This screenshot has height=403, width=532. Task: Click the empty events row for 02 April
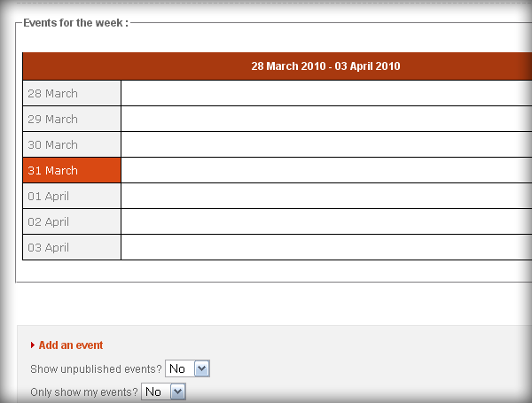click(325, 221)
